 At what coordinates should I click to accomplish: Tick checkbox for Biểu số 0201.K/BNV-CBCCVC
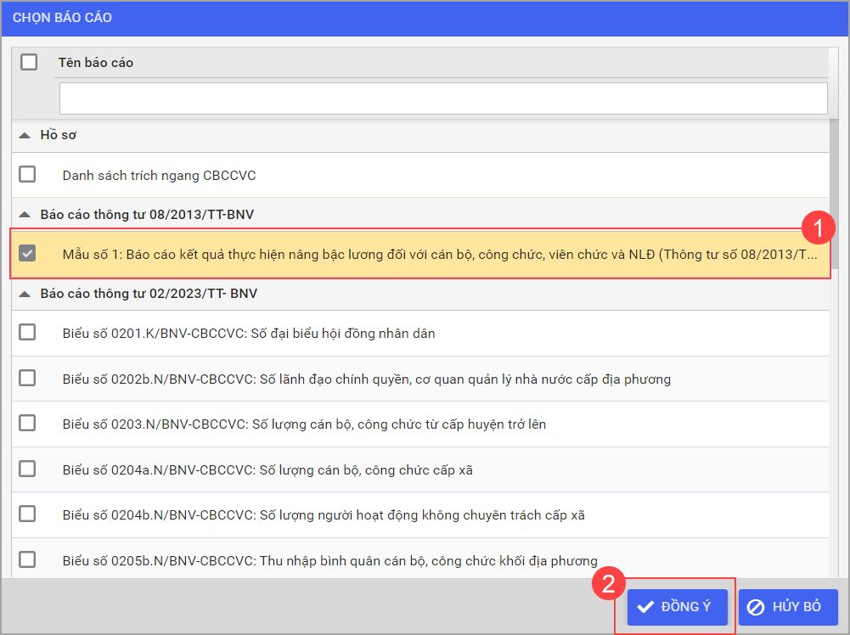tap(28, 333)
